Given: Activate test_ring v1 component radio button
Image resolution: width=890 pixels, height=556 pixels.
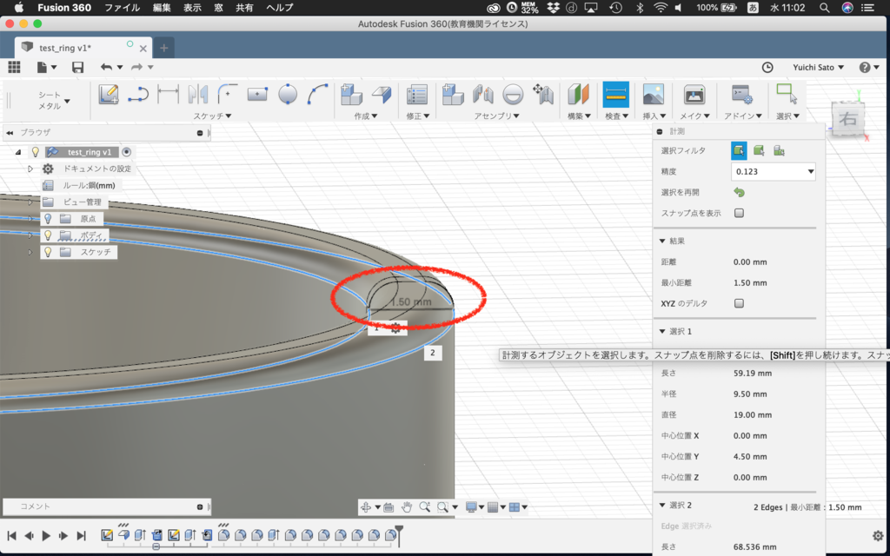Looking at the screenshot, I should [x=127, y=152].
